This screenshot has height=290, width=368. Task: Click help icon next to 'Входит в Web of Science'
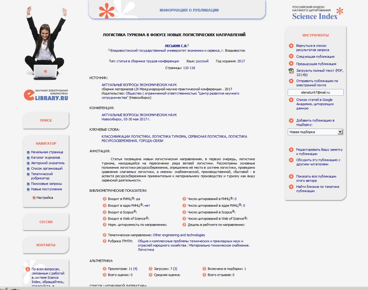[105, 219]
